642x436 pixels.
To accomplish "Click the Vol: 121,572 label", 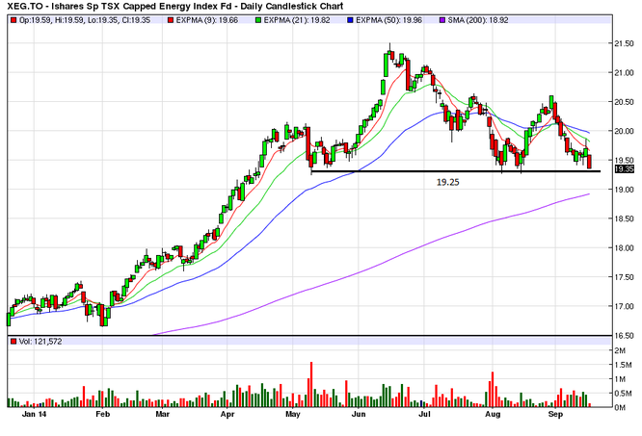I will 40,342.
